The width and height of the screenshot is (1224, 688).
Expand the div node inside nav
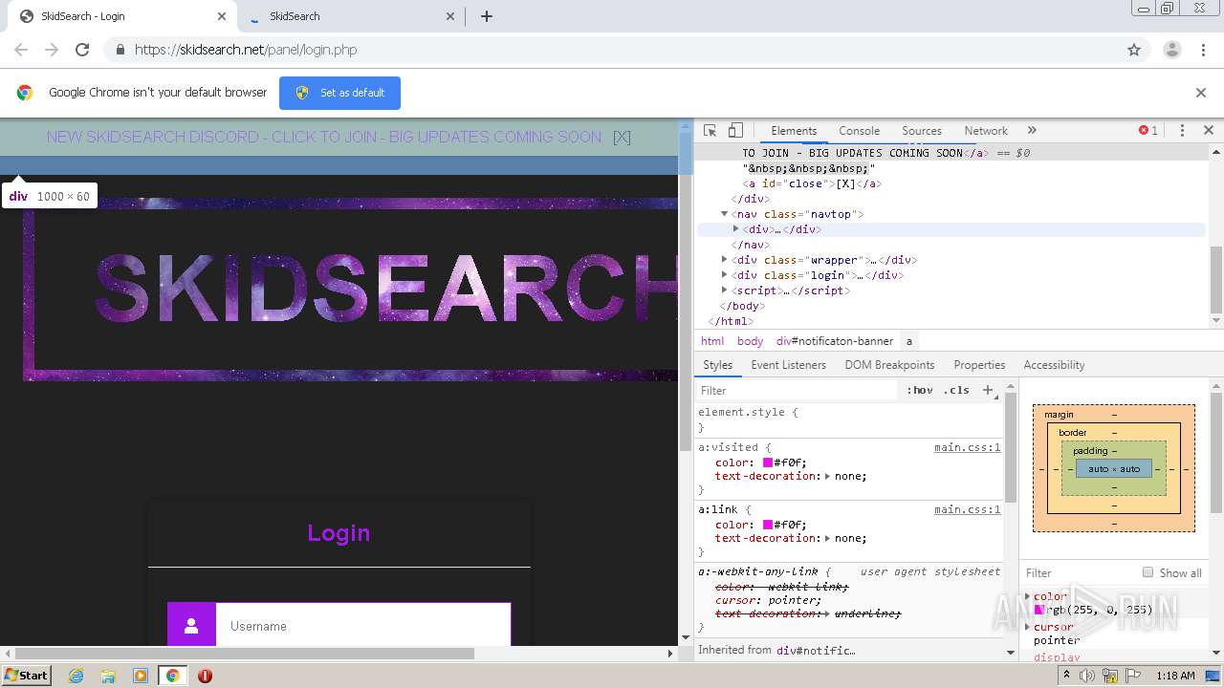coord(735,229)
